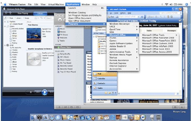Click the Podcasts icon in iTunes sidebar
Screen dimensions: 191x121
[x=59, y=38]
